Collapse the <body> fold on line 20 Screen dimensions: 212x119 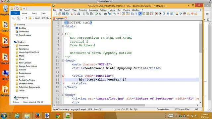tap(63, 95)
